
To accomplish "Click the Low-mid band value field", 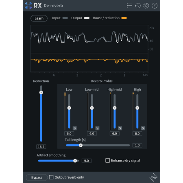I will coord(92,133).
